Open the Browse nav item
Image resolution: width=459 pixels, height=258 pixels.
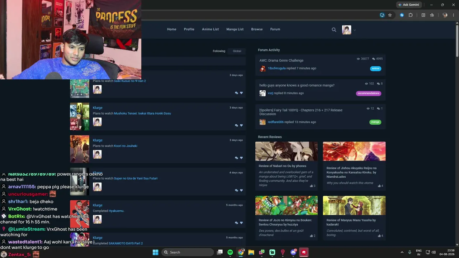257,29
